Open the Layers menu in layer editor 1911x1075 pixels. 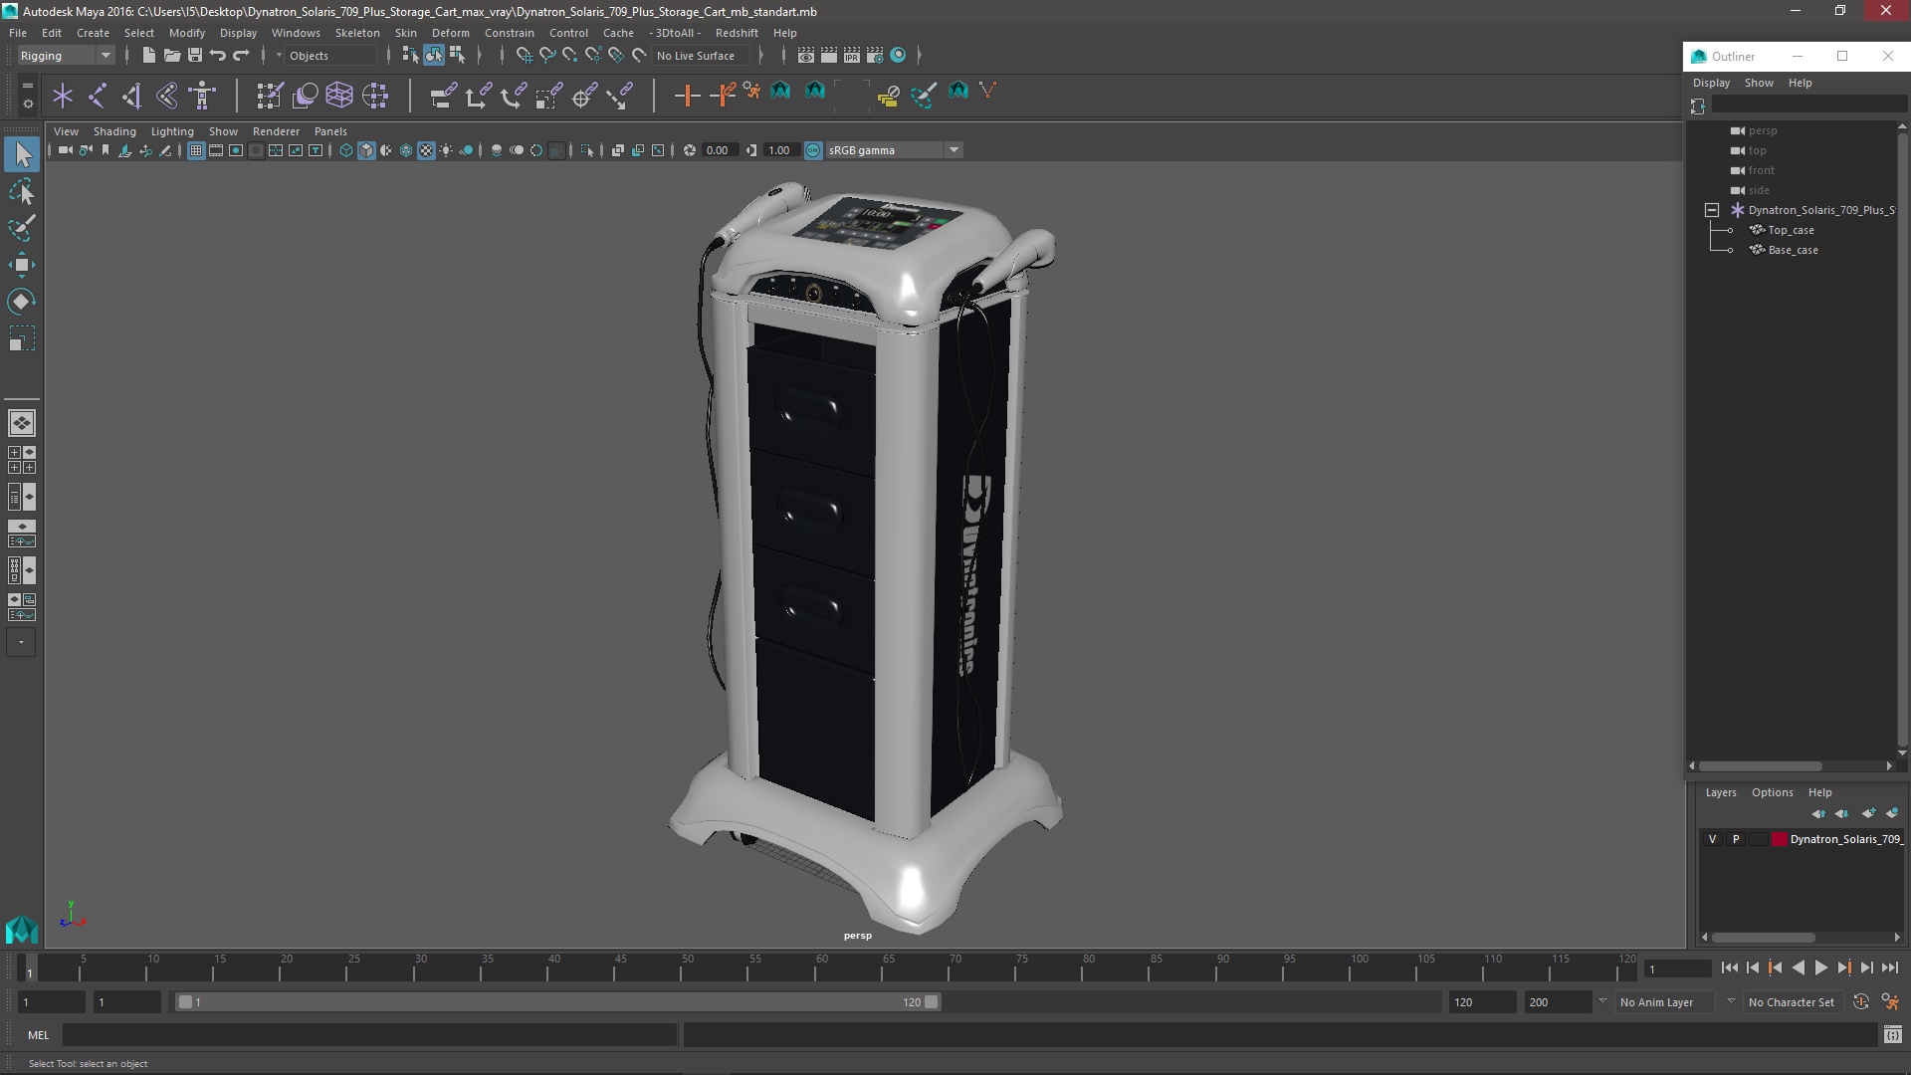point(1720,792)
